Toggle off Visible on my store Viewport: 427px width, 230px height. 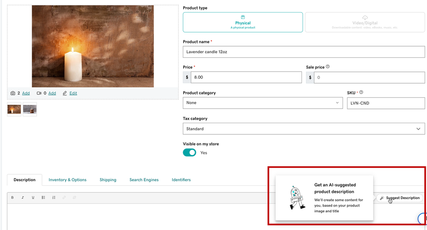tap(189, 153)
